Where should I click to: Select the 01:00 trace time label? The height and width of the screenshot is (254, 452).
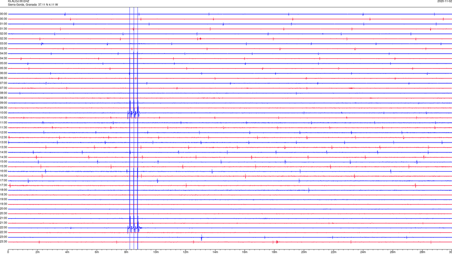[x=4, y=24]
